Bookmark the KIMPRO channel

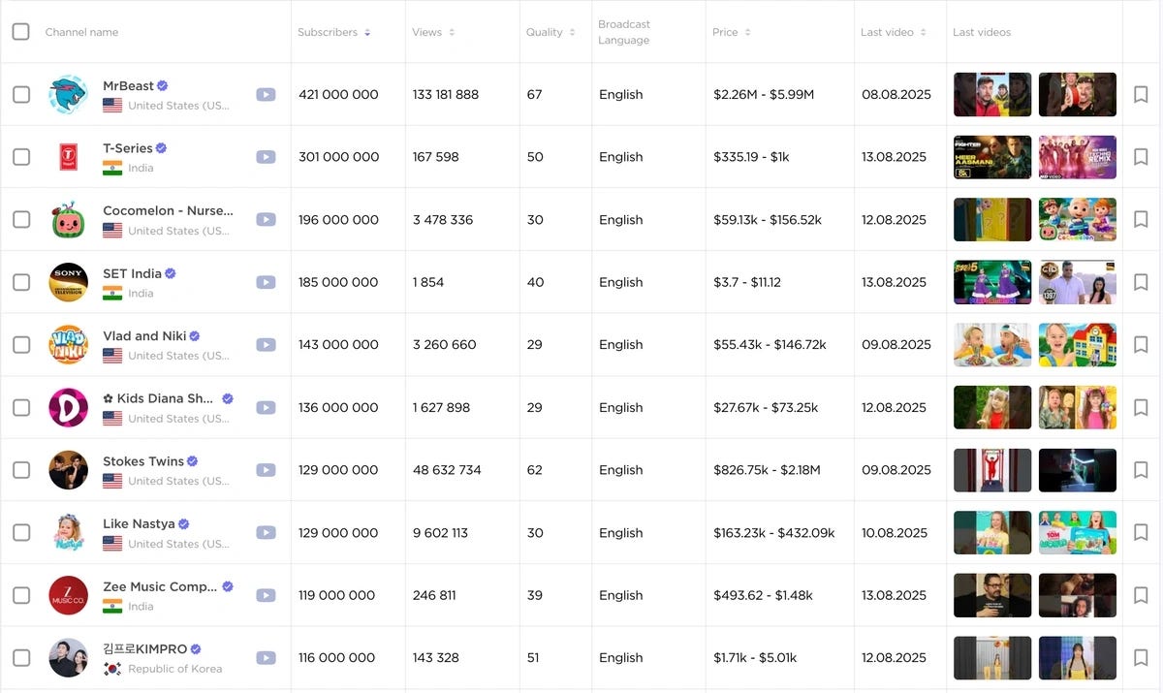point(1141,658)
